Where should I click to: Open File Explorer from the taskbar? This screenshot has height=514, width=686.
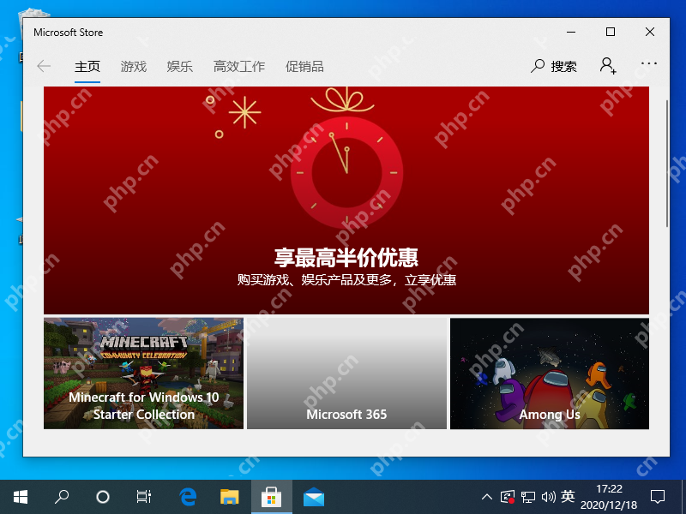[x=229, y=495]
